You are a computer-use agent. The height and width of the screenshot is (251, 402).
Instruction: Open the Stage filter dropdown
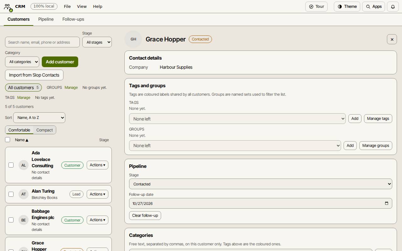(x=97, y=42)
